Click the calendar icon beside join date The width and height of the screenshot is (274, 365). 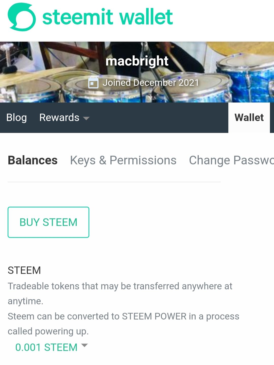click(x=93, y=83)
